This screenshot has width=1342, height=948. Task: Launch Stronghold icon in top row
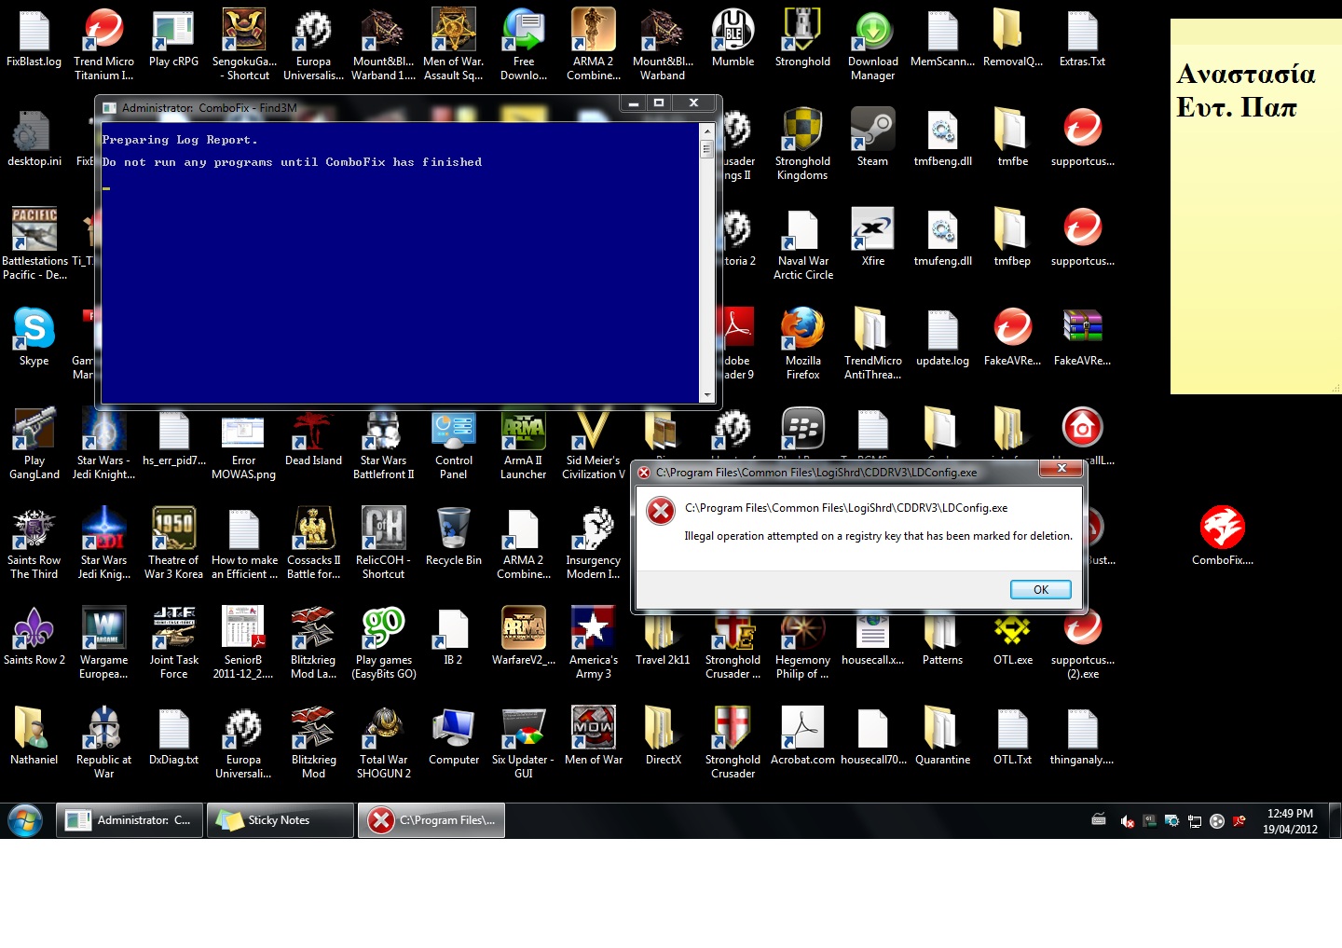802,37
